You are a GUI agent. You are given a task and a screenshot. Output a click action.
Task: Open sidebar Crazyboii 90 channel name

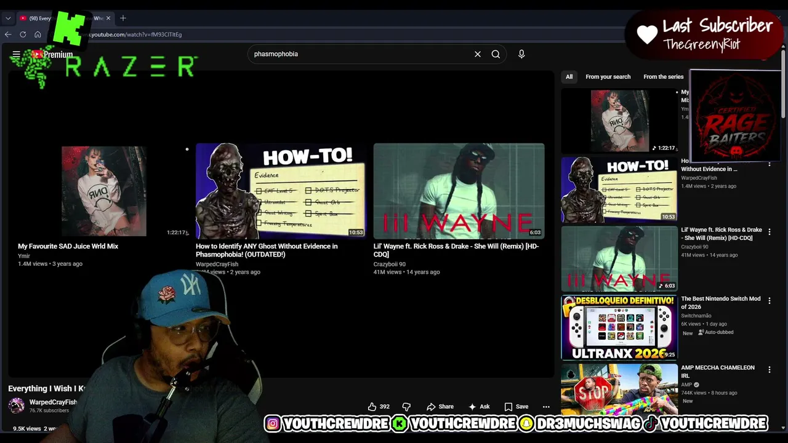(694, 247)
